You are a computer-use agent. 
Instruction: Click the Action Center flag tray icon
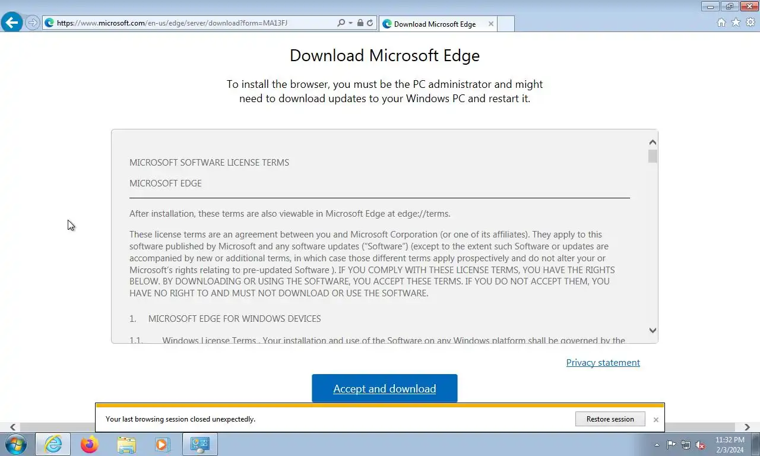[671, 445]
